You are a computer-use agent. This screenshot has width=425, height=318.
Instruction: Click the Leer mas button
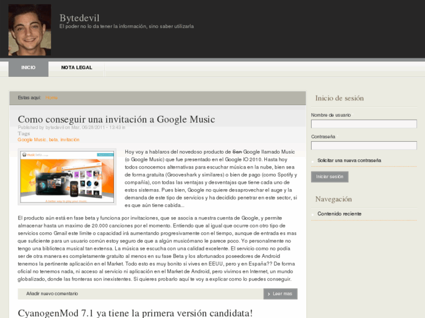(x=280, y=294)
